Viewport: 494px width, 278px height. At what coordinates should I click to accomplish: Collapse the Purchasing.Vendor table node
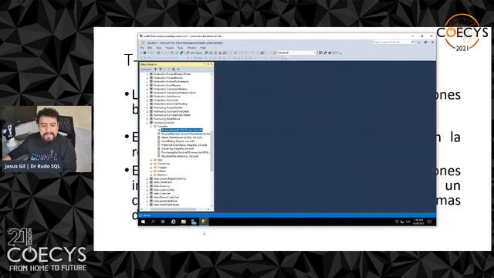pyautogui.click(x=147, y=123)
